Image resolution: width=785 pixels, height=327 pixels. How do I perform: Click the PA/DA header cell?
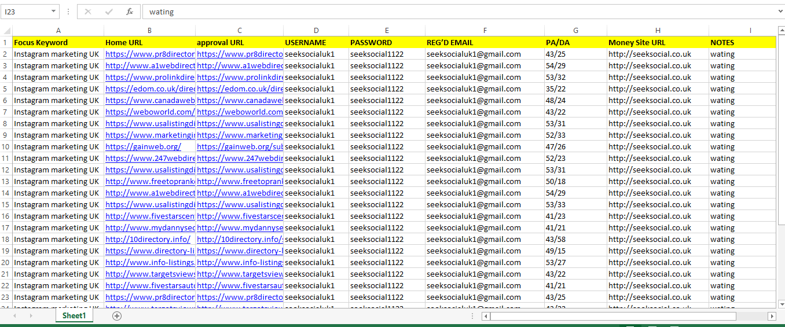pyautogui.click(x=575, y=42)
